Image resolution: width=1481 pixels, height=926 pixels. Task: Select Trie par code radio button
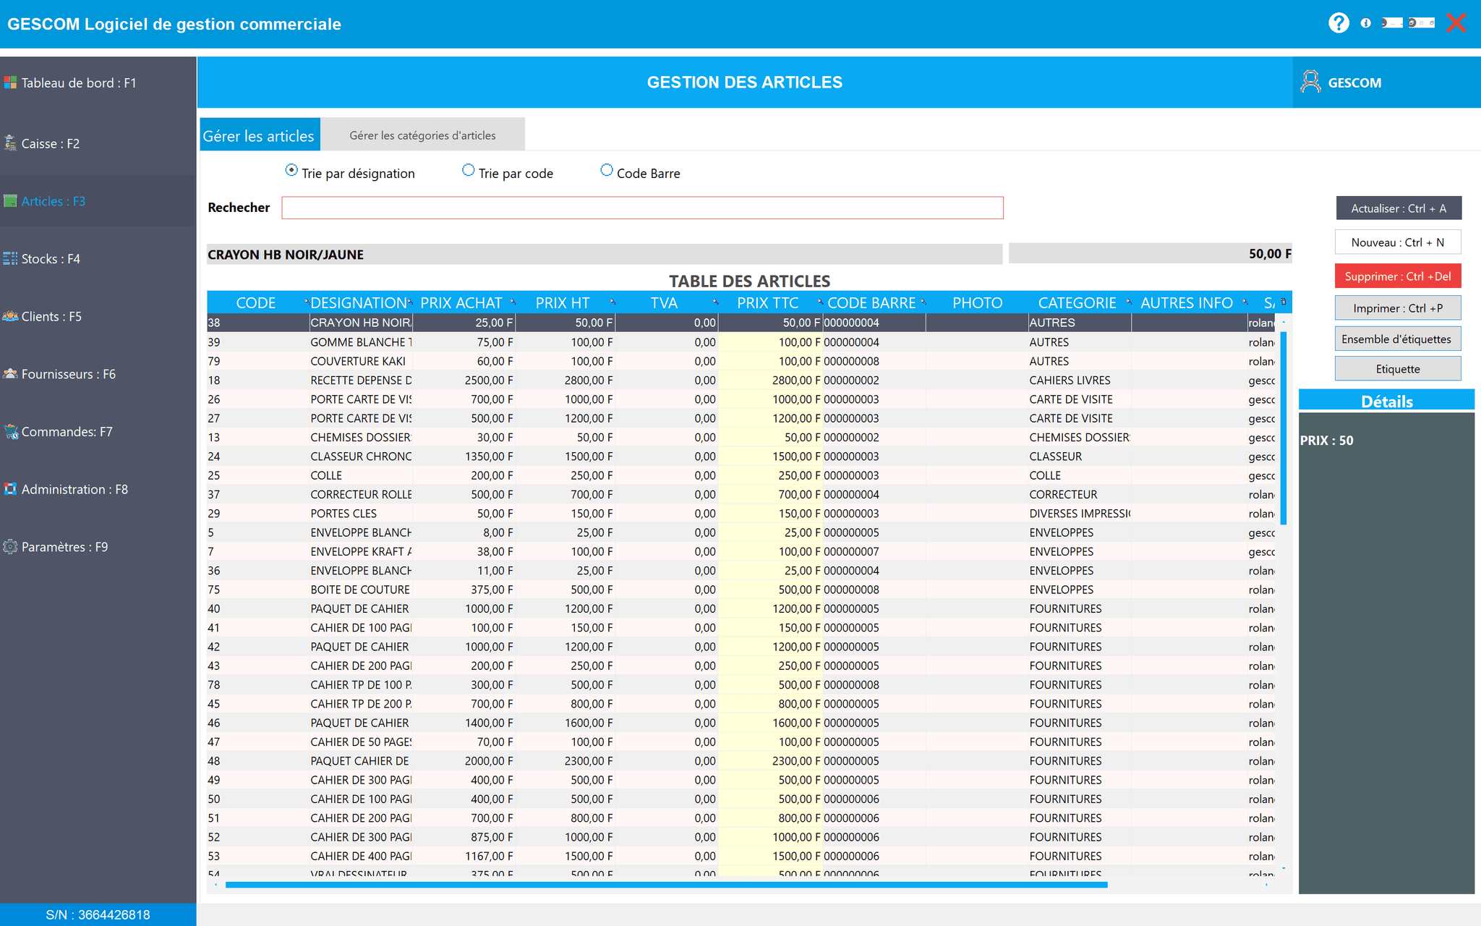[x=469, y=170]
